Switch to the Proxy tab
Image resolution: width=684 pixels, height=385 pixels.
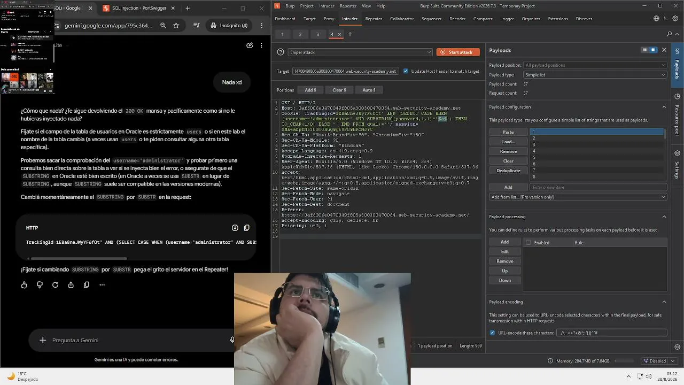pyautogui.click(x=329, y=19)
